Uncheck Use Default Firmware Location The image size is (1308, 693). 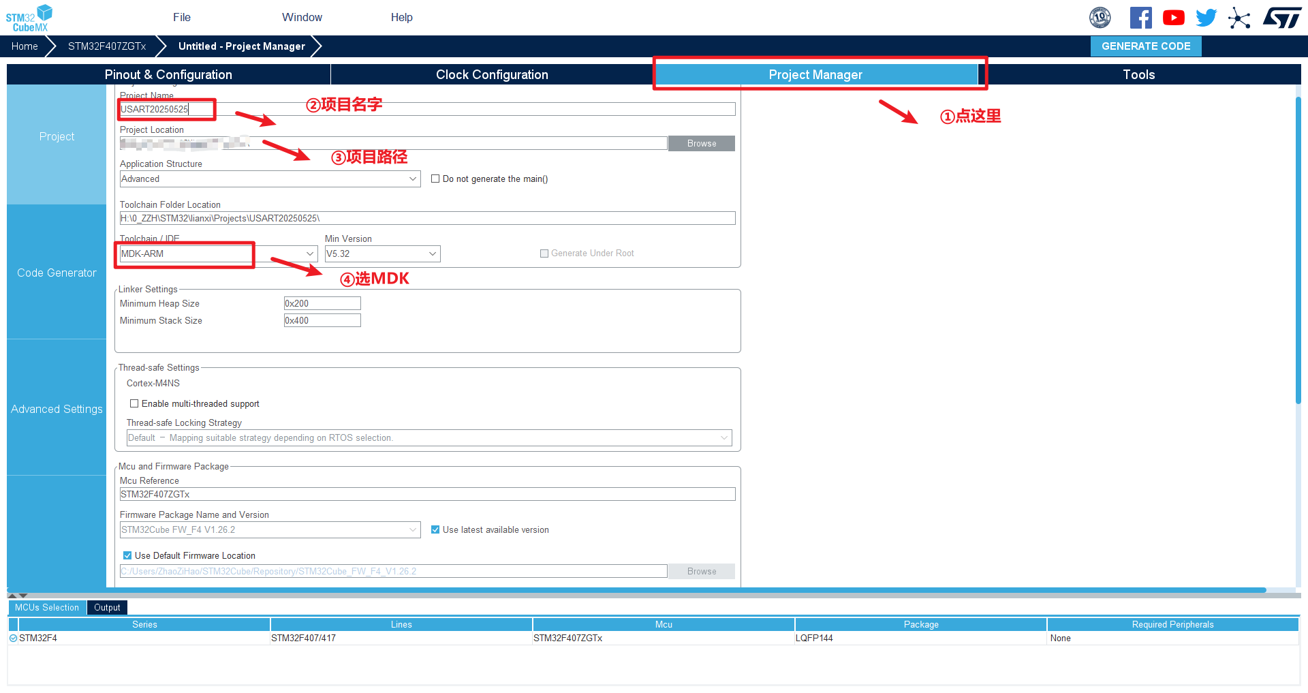[127, 556]
